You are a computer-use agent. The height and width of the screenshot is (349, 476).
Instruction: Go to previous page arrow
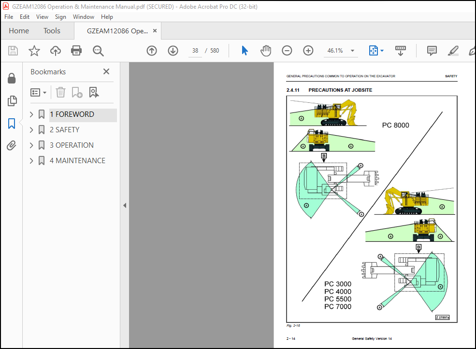(151, 51)
